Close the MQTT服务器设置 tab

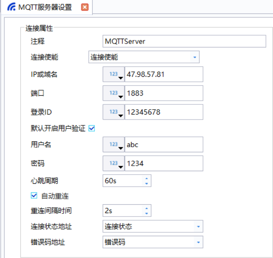tap(85, 7)
